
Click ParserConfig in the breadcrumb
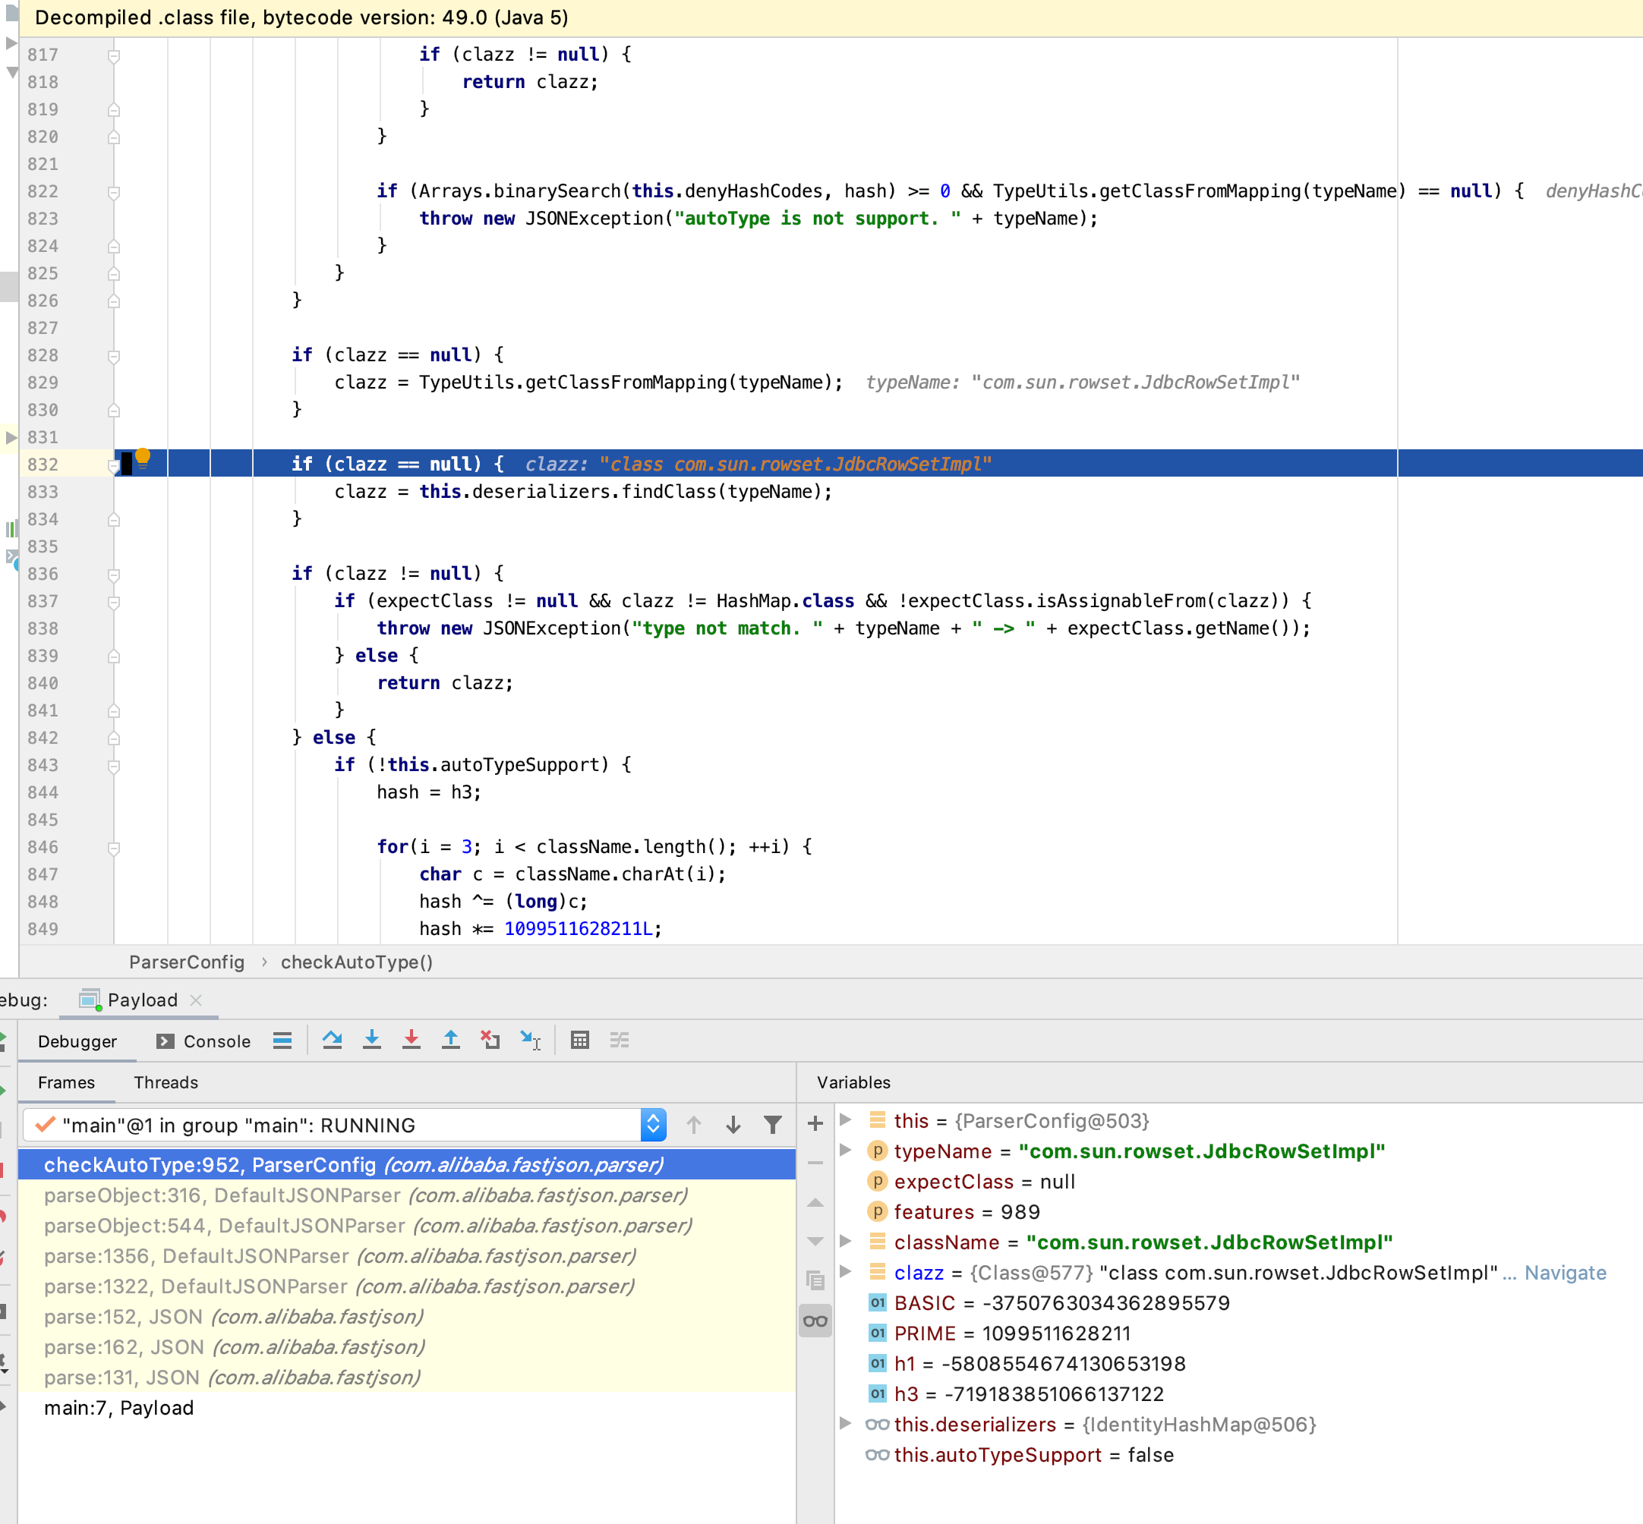(188, 962)
